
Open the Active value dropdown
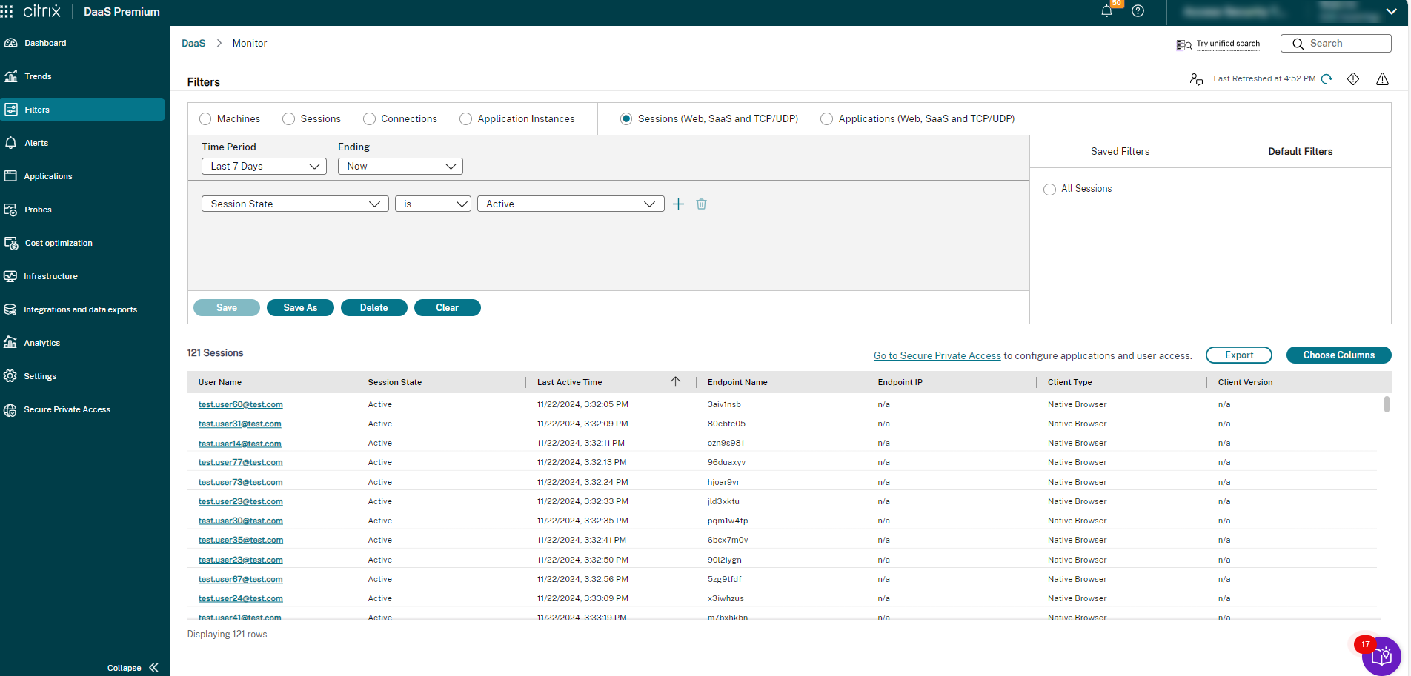[570, 204]
